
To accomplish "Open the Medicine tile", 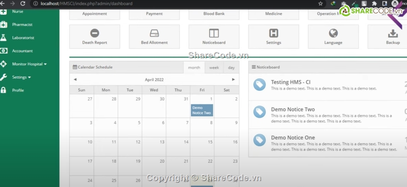I will [274, 14].
